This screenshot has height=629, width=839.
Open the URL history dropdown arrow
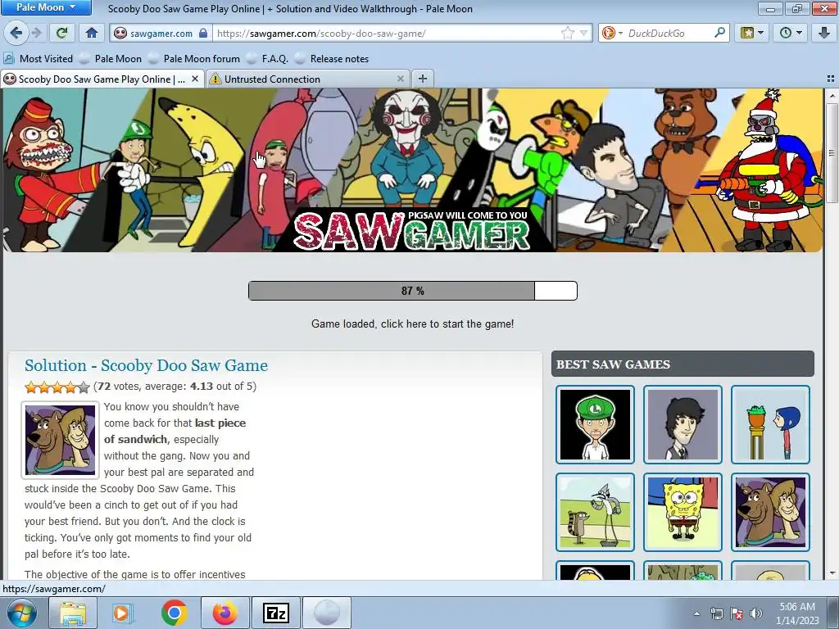(x=583, y=33)
